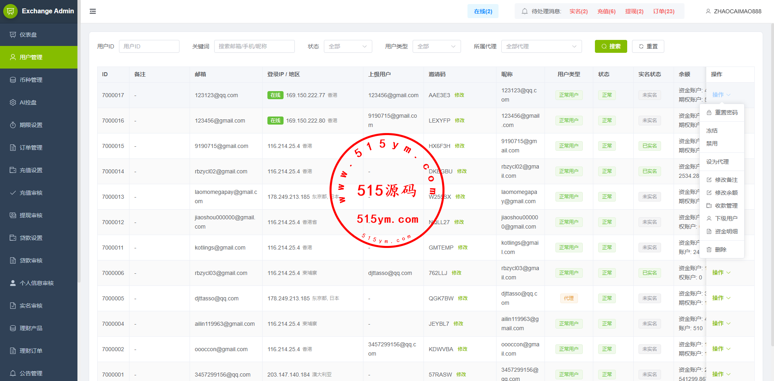The width and height of the screenshot is (774, 381).
Task: Click the 关键词 search input field
Action: 254,46
